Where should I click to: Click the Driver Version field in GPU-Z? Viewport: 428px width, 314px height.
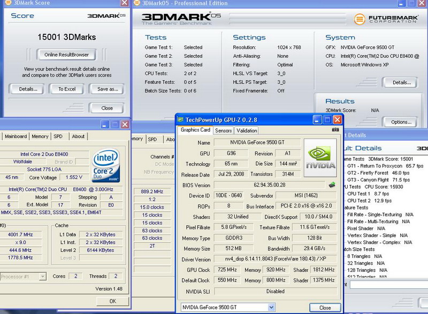click(x=276, y=258)
